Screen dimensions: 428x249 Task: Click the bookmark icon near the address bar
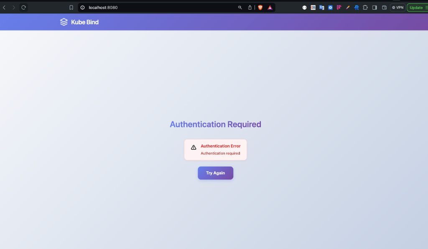coord(71,7)
